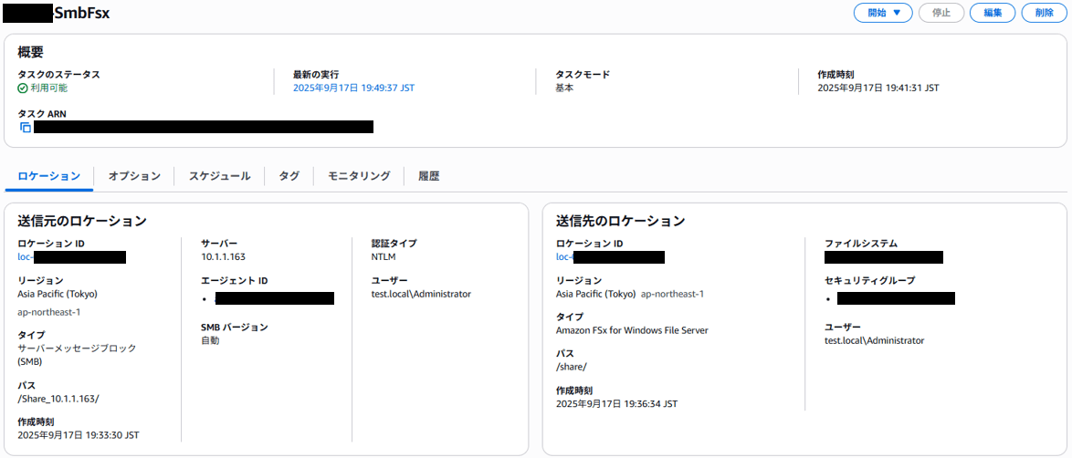
Task: Open the latest execution timestamp link
Action: pos(353,88)
